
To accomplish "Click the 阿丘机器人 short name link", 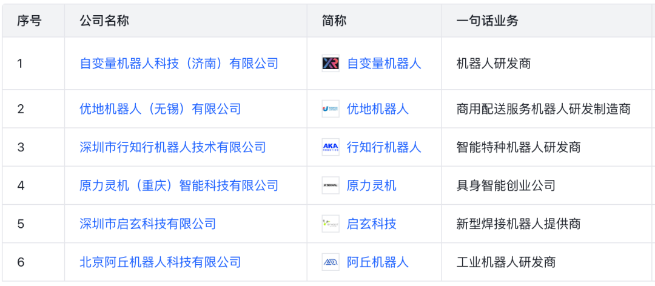I will (x=378, y=262).
